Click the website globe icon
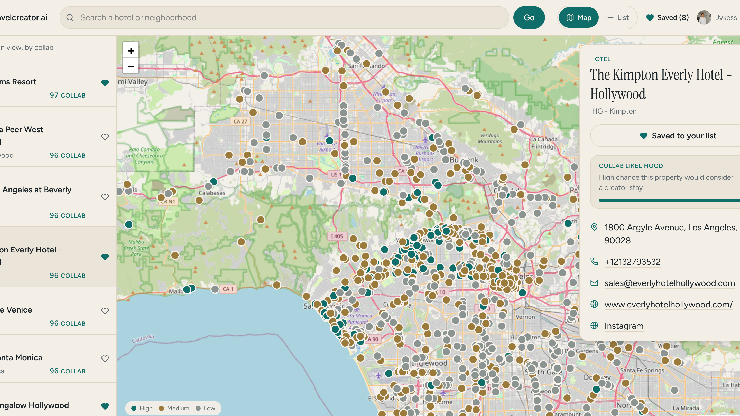 coord(594,304)
